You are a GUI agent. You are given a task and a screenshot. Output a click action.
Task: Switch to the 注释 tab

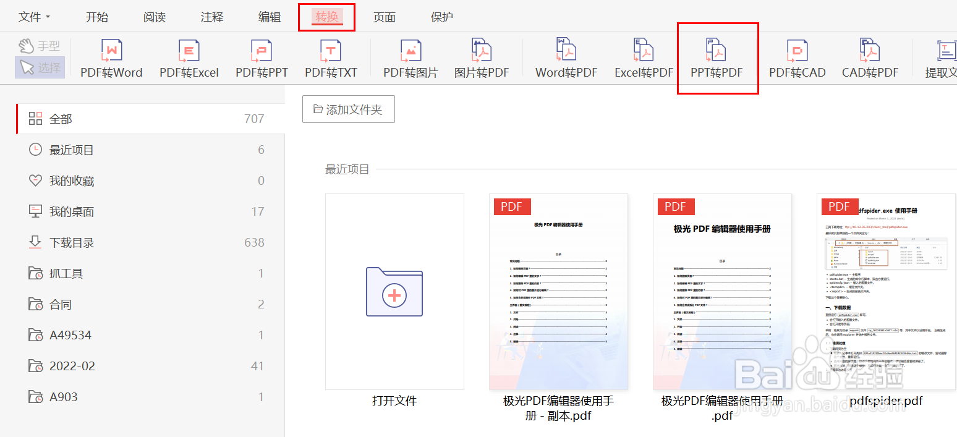(212, 17)
